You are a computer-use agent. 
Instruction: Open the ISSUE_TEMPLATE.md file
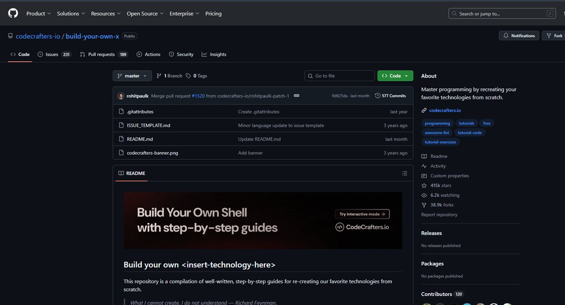tap(148, 126)
